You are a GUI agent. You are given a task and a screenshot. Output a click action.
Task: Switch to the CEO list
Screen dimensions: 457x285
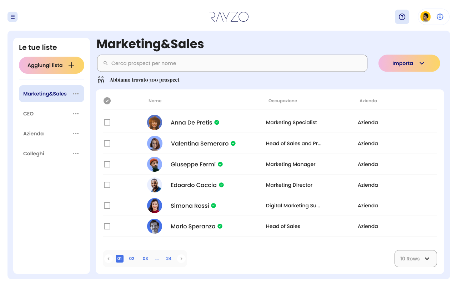(28, 113)
